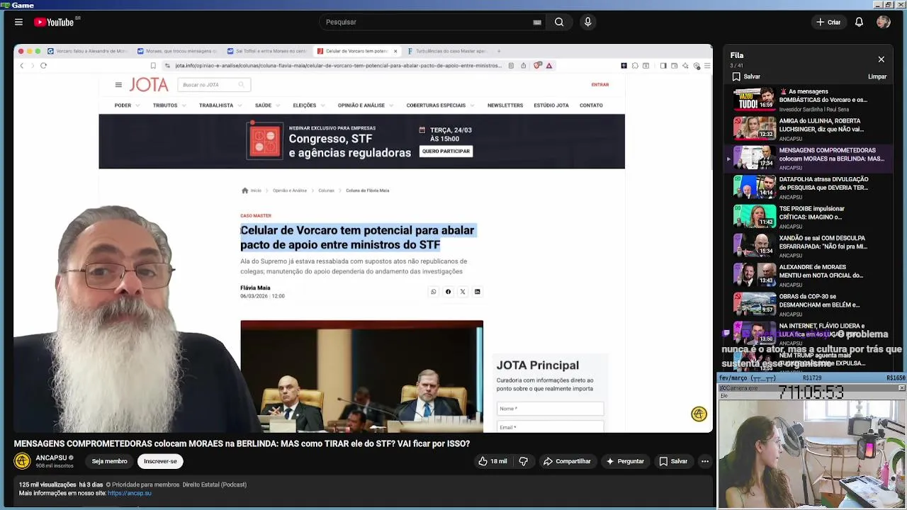Save video to playlist with Salvar
This screenshot has width=907, height=510.
pos(673,461)
